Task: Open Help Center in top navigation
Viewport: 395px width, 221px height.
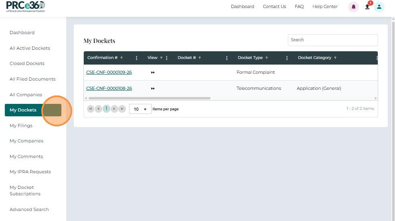Action: click(325, 6)
